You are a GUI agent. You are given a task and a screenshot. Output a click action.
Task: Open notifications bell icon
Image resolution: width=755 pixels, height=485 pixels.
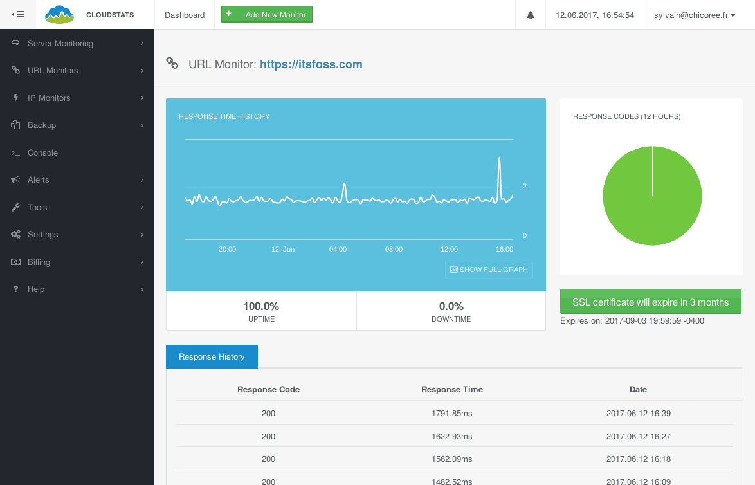pos(530,15)
